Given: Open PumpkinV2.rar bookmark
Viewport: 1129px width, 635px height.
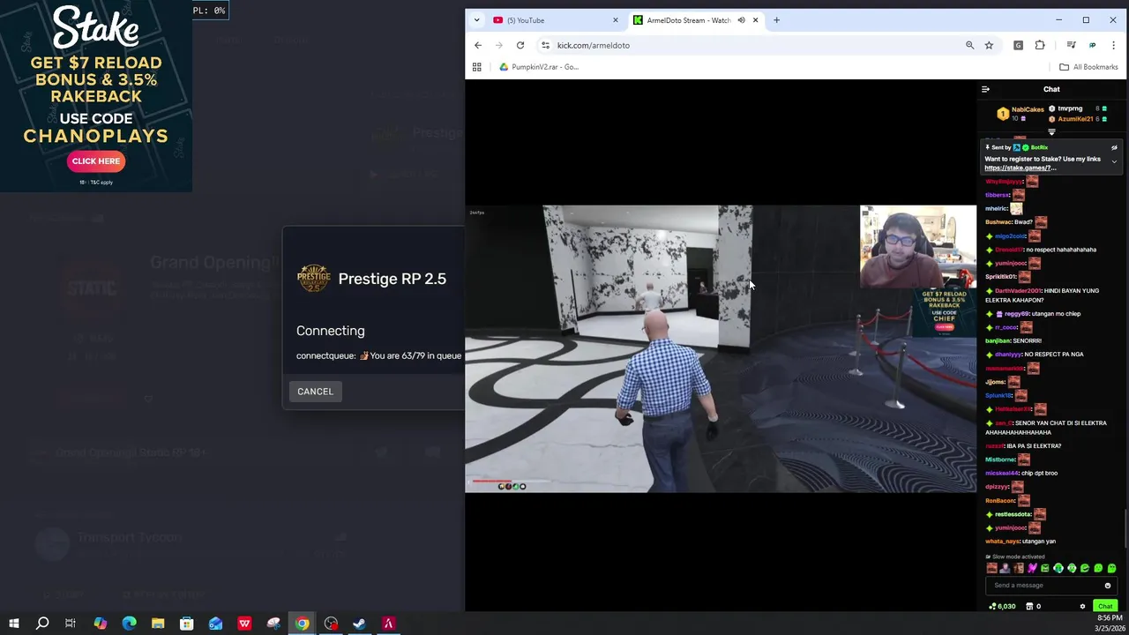Looking at the screenshot, I should (x=538, y=67).
